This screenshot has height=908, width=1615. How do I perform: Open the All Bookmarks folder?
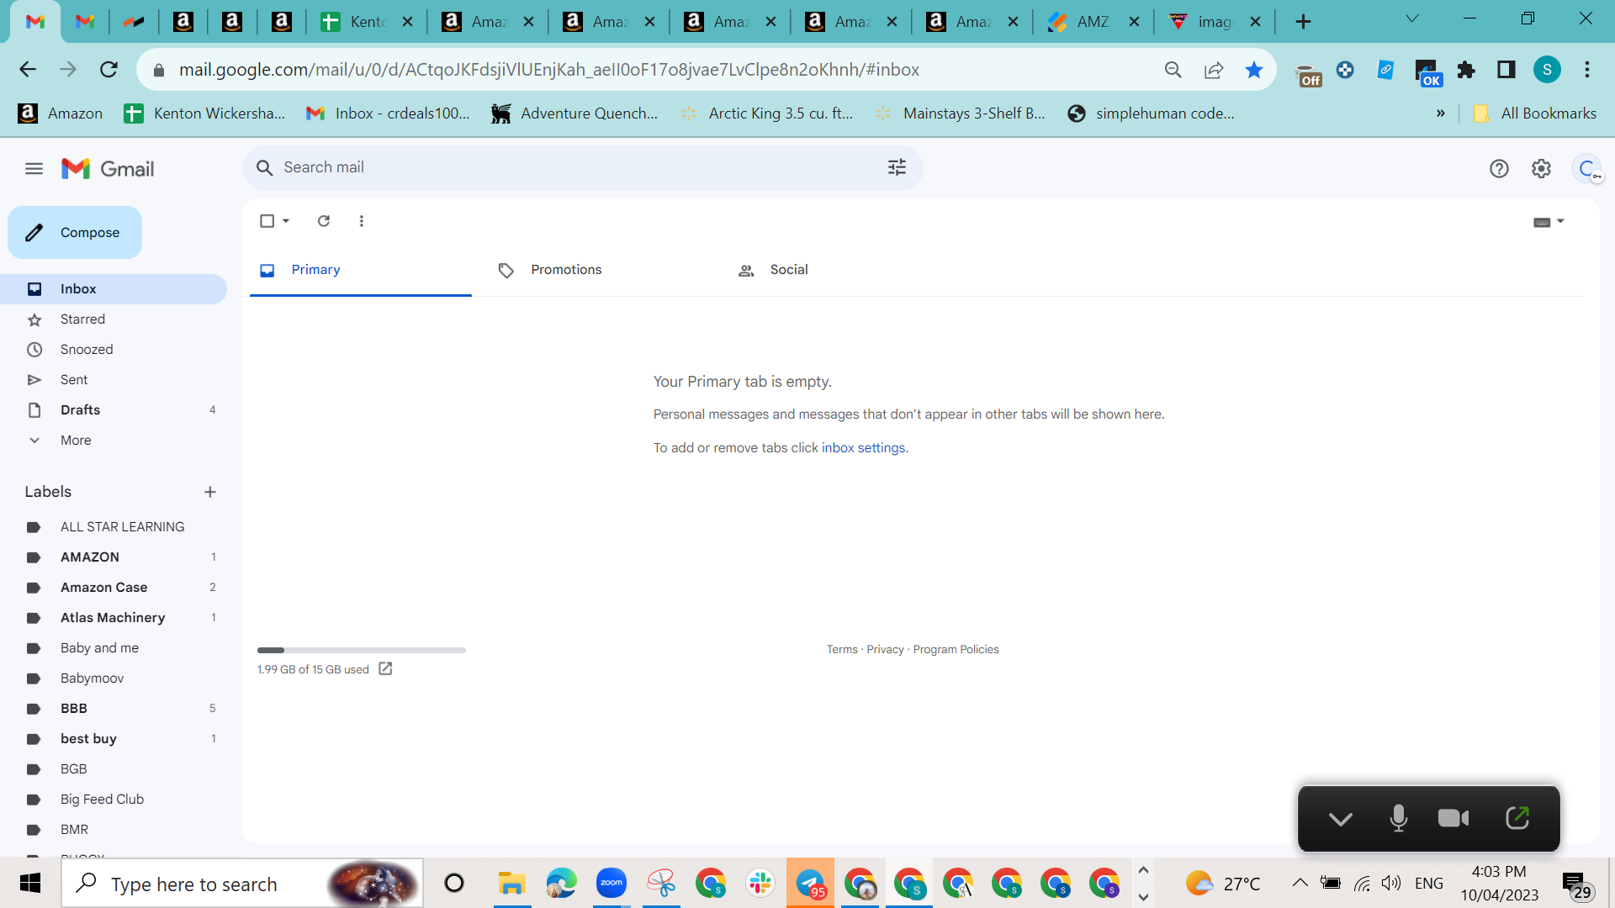(1535, 113)
